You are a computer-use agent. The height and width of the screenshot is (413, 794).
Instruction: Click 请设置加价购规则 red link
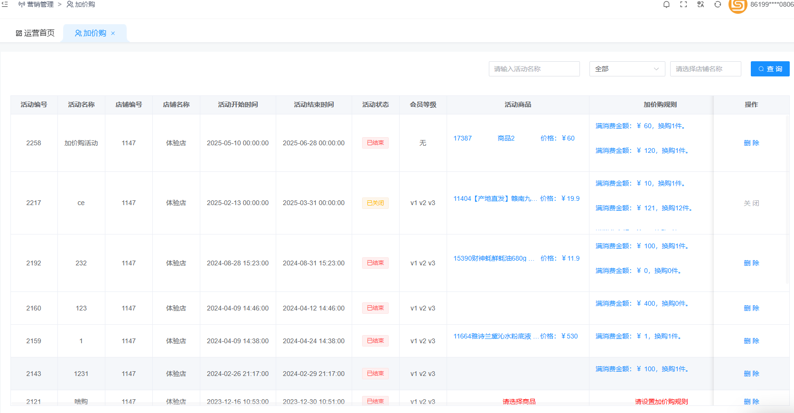(661, 401)
